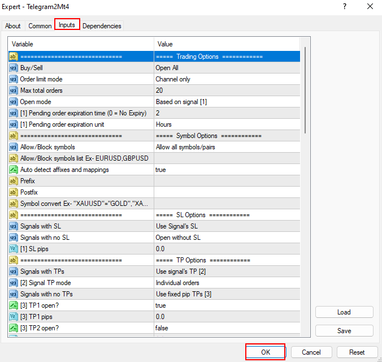This screenshot has height=362, width=382.
Task: Click the string icon beside Postfix
Action: [14, 192]
